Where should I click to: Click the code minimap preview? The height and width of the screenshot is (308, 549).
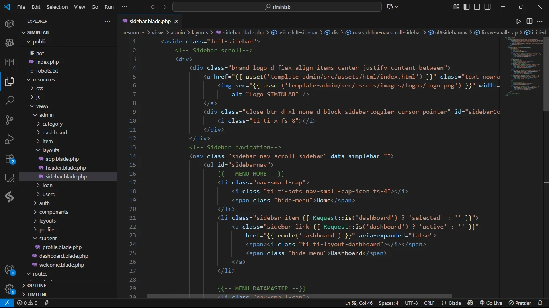point(522,66)
